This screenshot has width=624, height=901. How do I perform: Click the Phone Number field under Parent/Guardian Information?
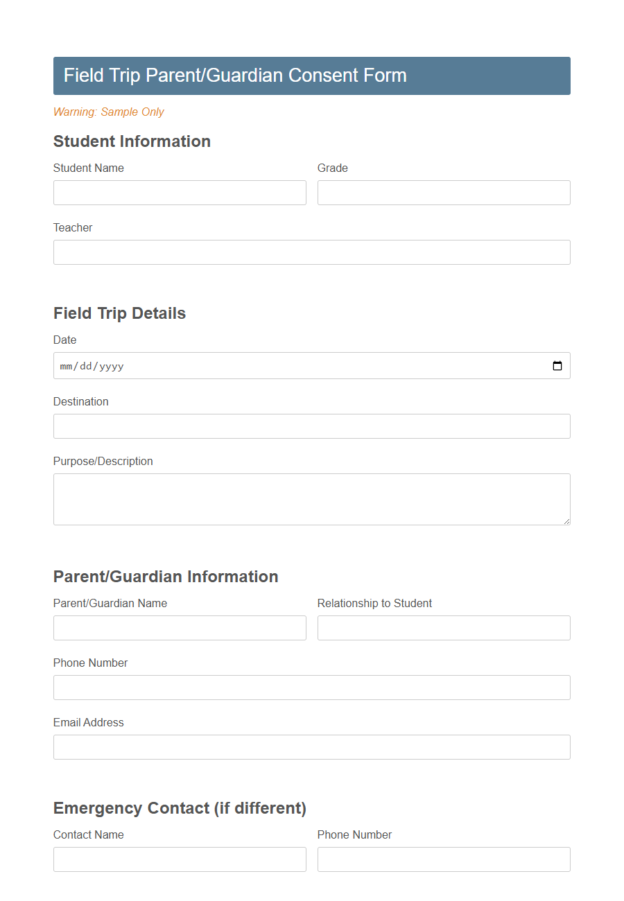click(311, 688)
